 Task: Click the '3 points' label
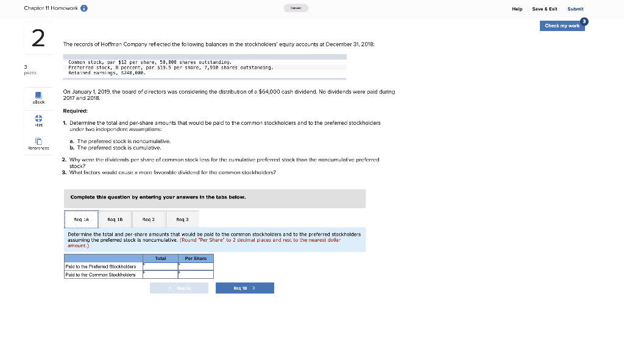pyautogui.click(x=30, y=69)
